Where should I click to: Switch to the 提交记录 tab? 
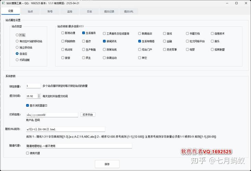point(109,11)
